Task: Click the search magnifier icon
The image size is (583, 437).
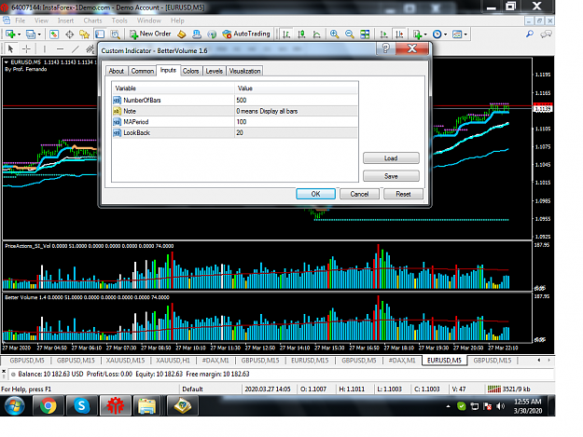Action: click(x=530, y=34)
